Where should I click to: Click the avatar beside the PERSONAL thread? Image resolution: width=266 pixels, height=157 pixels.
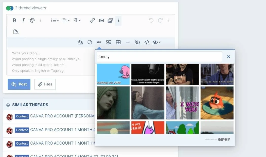click(10, 117)
